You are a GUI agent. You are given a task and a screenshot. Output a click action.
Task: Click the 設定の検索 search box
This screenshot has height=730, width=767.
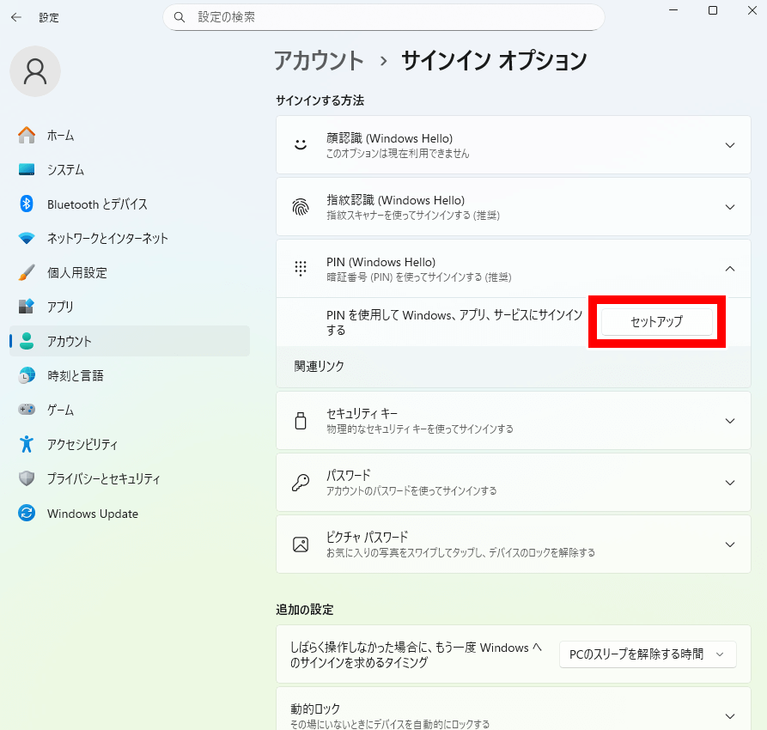click(x=383, y=17)
